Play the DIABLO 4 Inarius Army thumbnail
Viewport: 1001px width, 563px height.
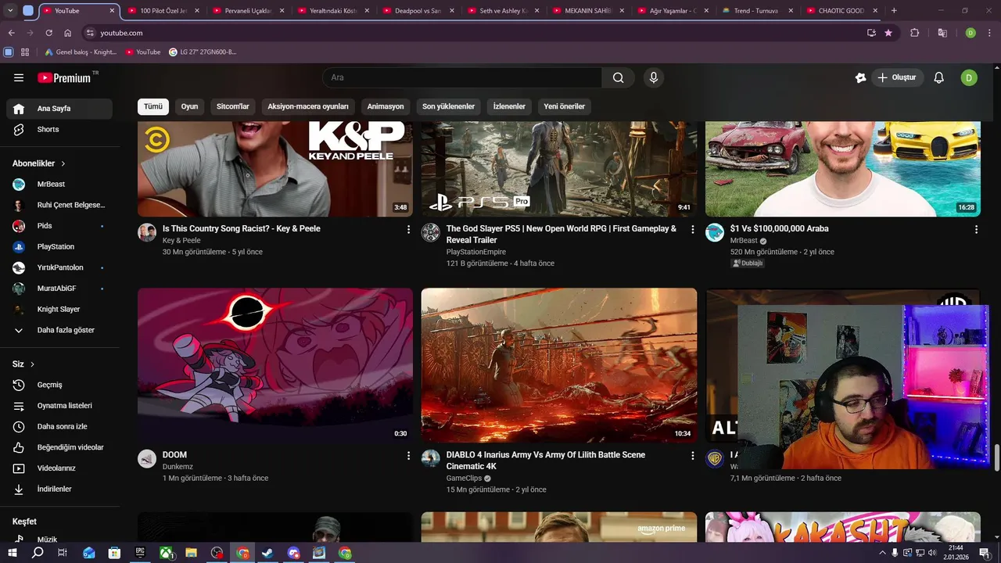[559, 365]
